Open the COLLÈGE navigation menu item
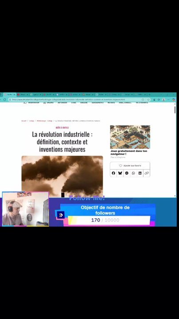Image resolution: width=179 pixels, height=319 pixels. tap(84, 103)
